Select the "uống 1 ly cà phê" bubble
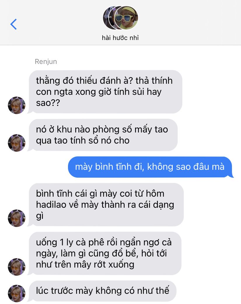Viewport: 241px width, 304px height. [x=105, y=253]
